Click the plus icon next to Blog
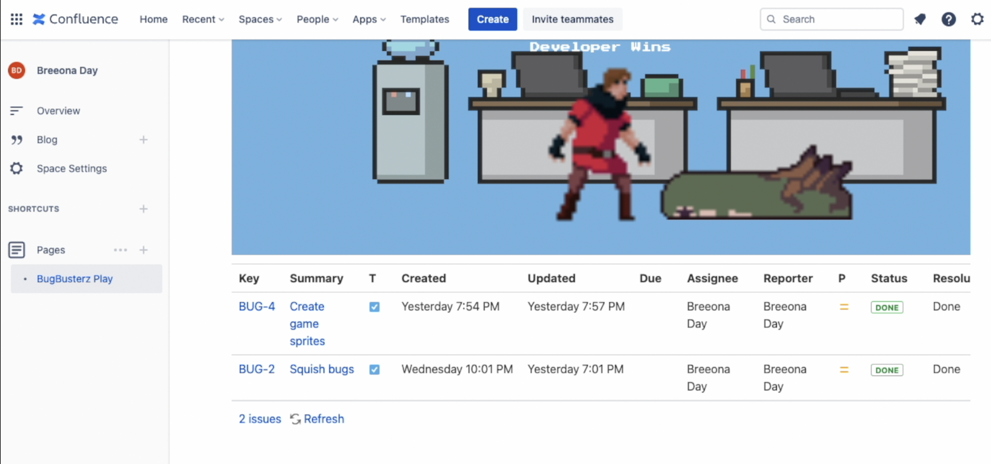991x464 pixels. 143,139
